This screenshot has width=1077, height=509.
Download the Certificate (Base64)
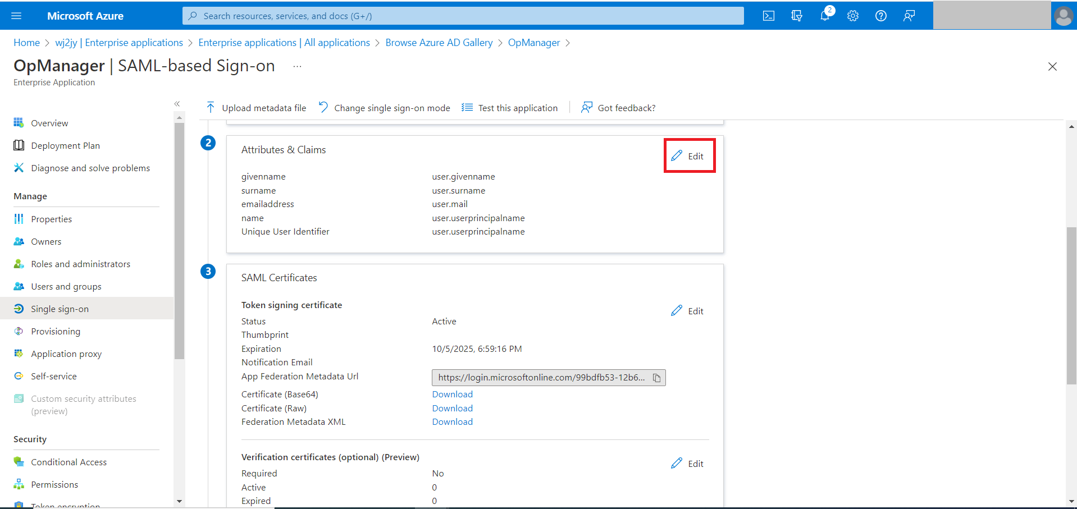tap(452, 394)
